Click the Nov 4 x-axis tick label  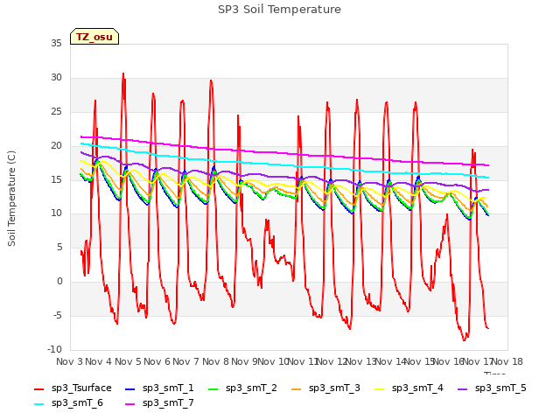pyautogui.click(x=99, y=361)
